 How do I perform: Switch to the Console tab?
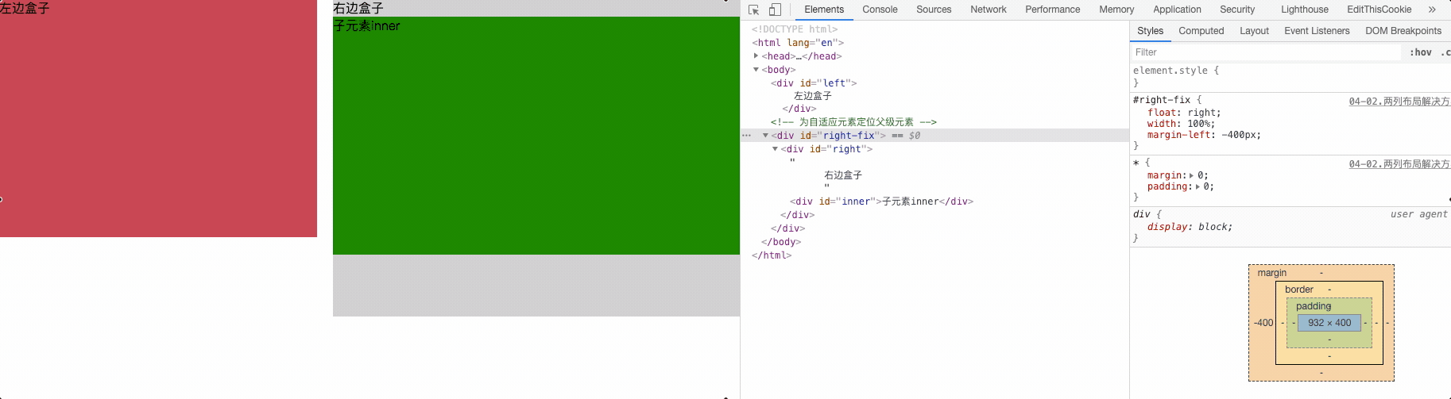880,10
